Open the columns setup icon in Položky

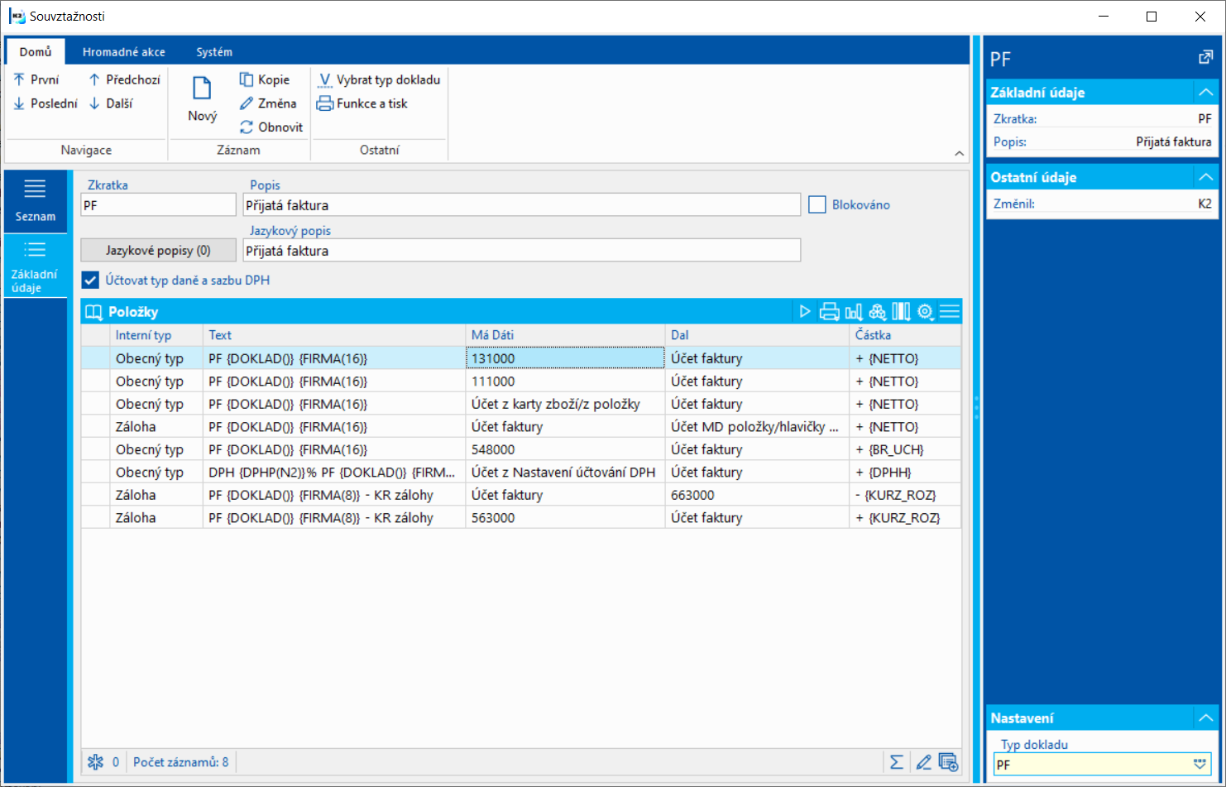[x=901, y=312]
